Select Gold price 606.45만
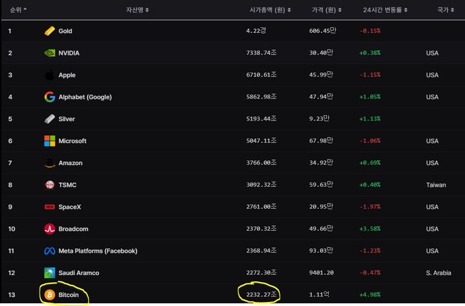 tap(323, 31)
